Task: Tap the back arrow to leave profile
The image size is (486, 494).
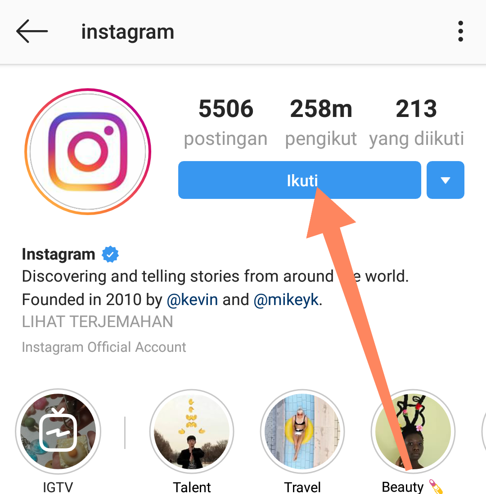Action: click(31, 31)
